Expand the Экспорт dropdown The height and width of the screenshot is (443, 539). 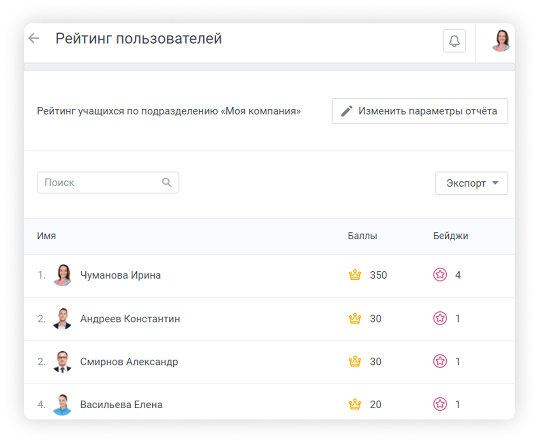471,183
